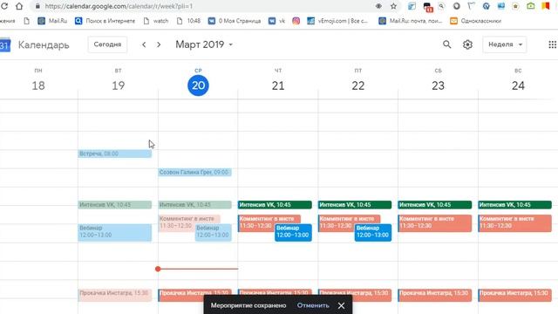Bookmark this page with the star icon
Image resolution: width=558 pixels, height=314 pixels.
(x=393, y=6)
